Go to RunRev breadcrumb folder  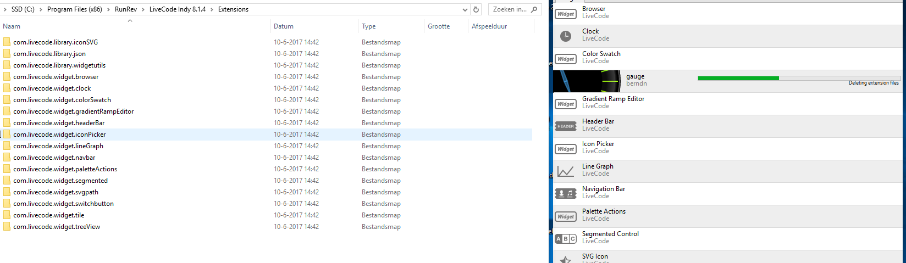(126, 9)
